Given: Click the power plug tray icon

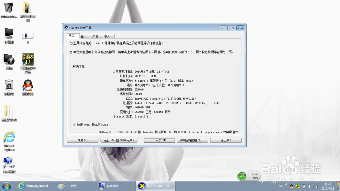Looking at the screenshot, I should [x=304, y=186].
